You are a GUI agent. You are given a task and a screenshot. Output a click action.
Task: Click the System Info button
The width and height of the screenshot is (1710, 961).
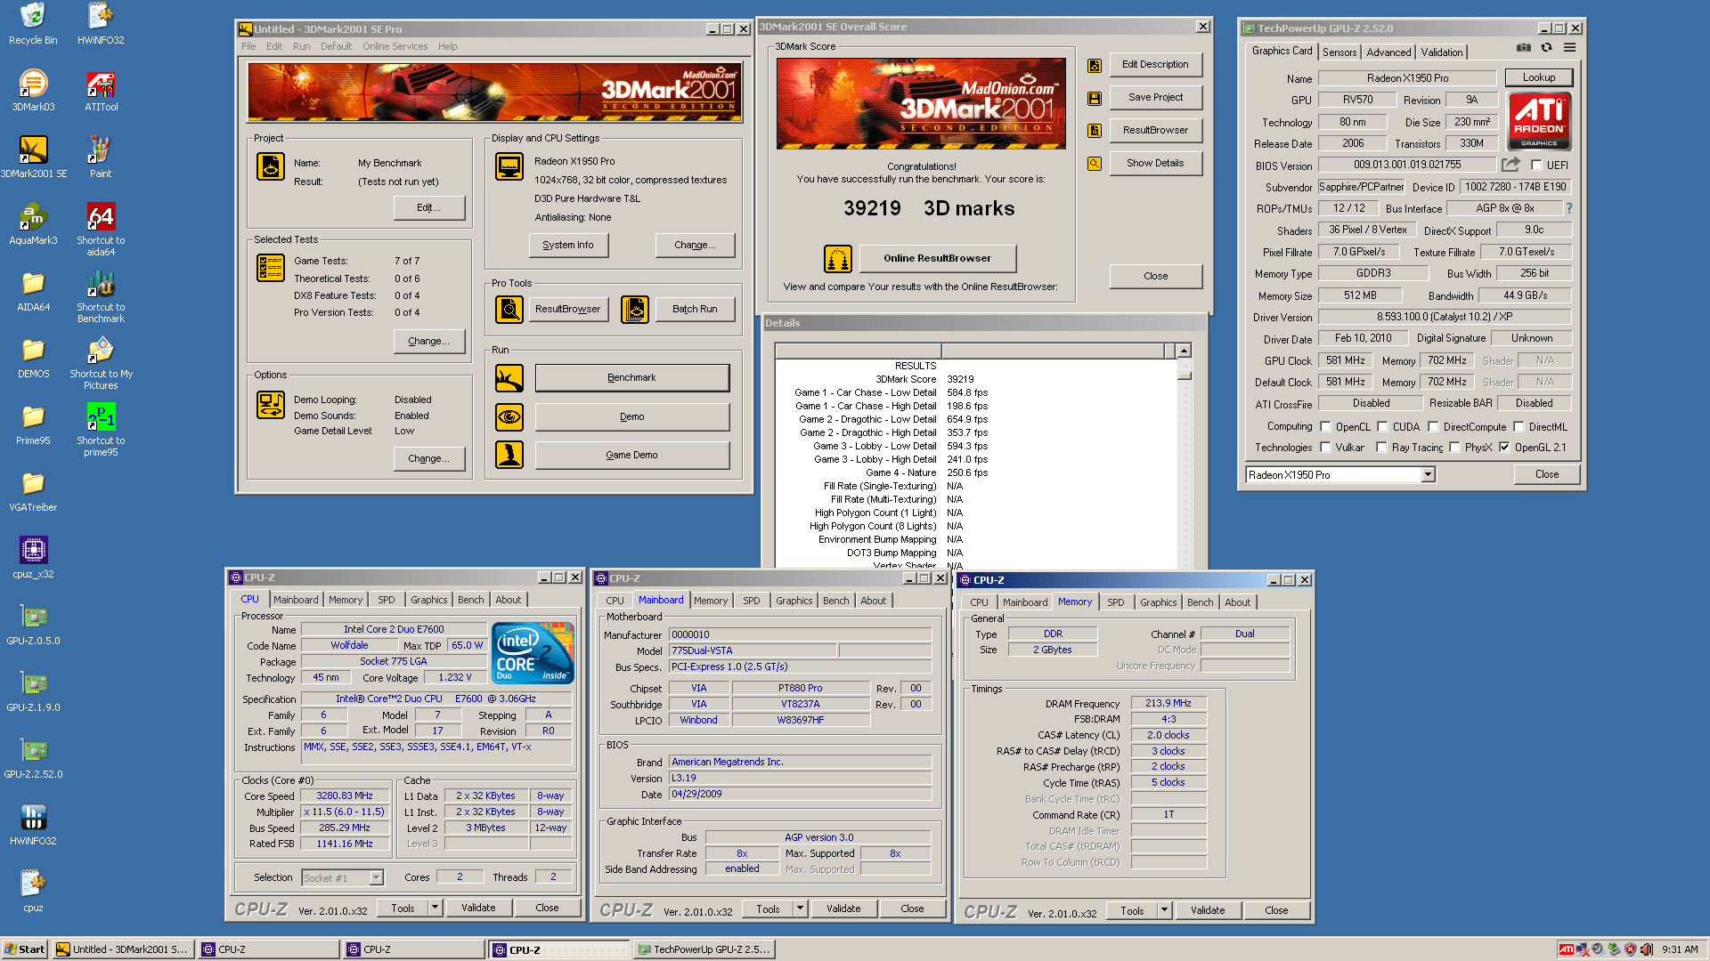click(x=568, y=246)
